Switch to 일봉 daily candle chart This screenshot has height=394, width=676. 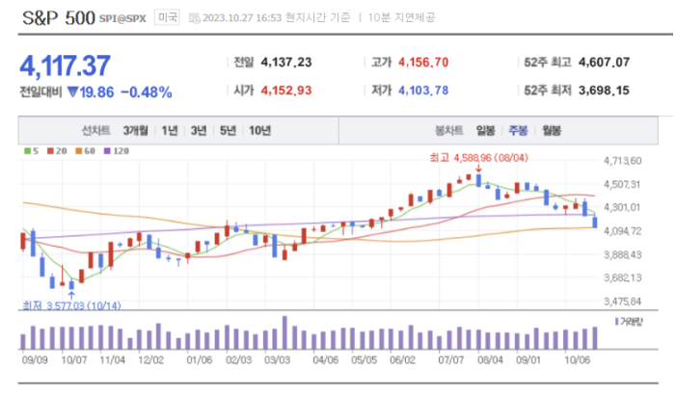pyautogui.click(x=485, y=130)
